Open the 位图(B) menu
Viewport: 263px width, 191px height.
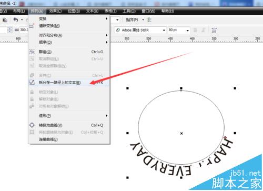tap(74, 11)
